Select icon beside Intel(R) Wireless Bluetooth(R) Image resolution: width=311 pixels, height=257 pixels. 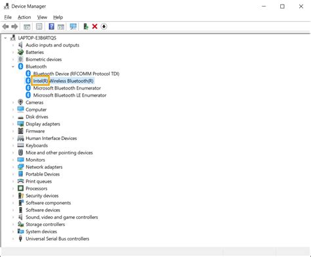point(28,81)
